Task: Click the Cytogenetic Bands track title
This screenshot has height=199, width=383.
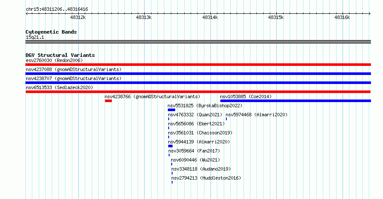Action: tap(51, 32)
